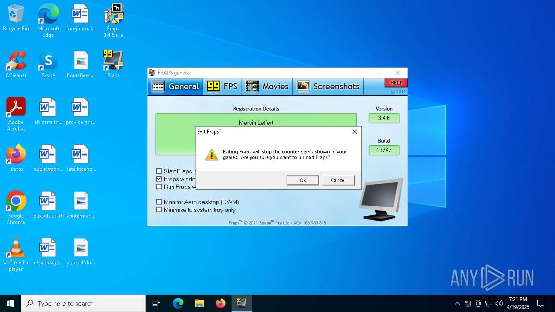Image resolution: width=555 pixels, height=312 pixels.
Task: Open File Explorer from the taskbar
Action: (199, 303)
